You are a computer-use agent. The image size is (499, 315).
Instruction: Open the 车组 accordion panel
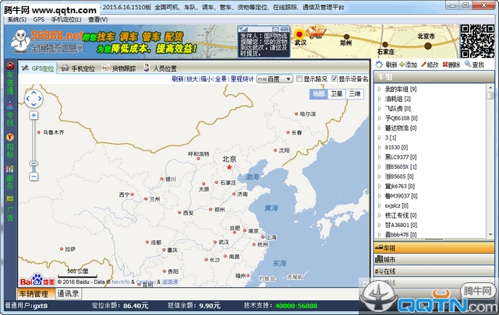pos(434,248)
